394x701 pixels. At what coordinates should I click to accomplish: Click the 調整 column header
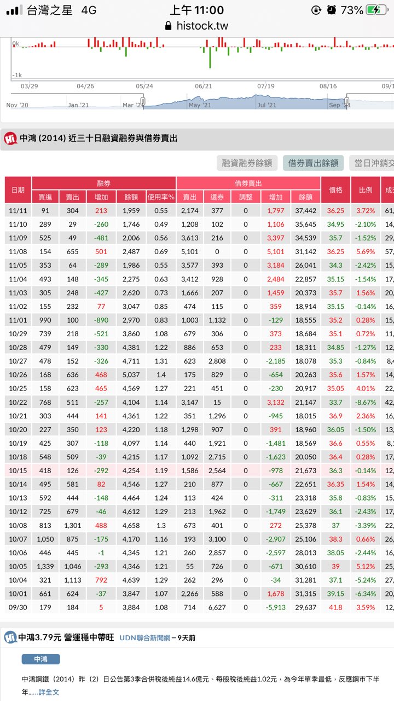coord(246,197)
